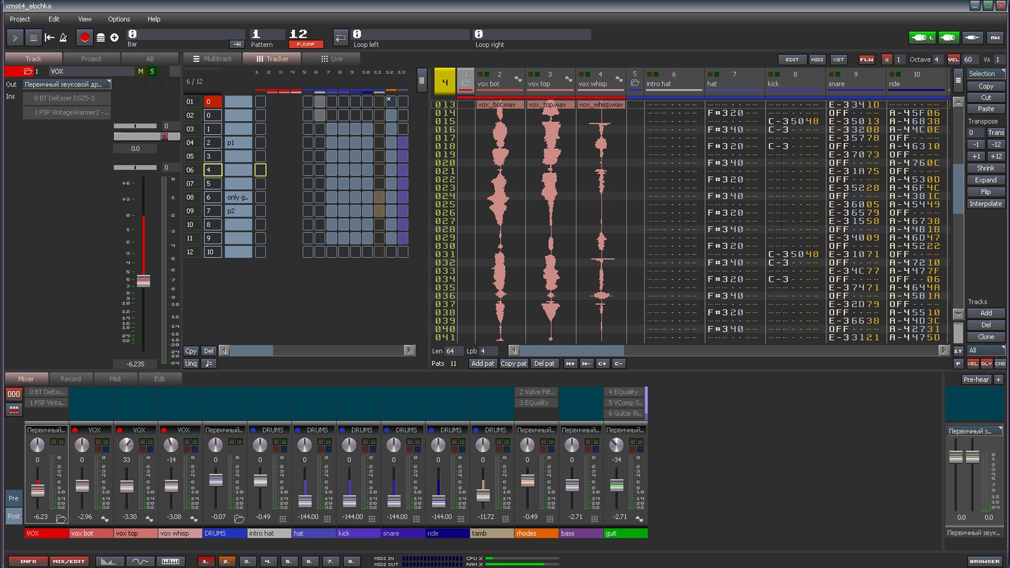Click envelope icon on vox bot track header
1010x568 pixels.
pyautogui.click(x=518, y=79)
